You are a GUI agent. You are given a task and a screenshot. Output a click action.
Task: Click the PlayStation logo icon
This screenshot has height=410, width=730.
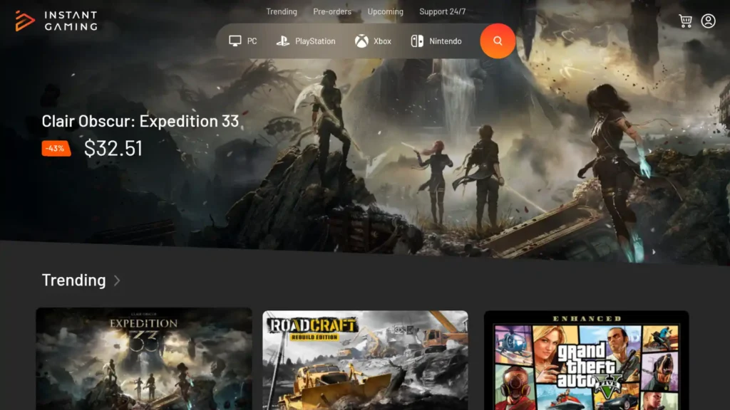point(282,41)
